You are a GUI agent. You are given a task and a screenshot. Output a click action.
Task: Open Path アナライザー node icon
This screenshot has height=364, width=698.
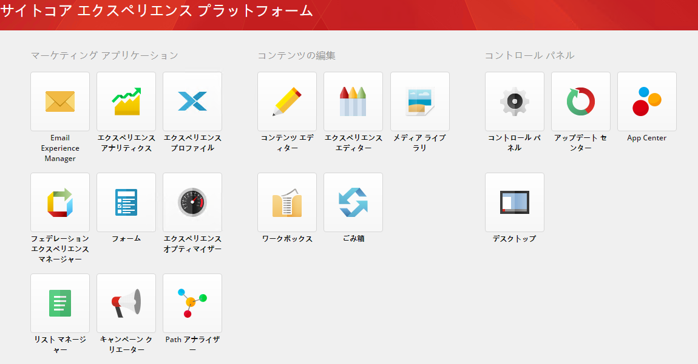tap(192, 303)
